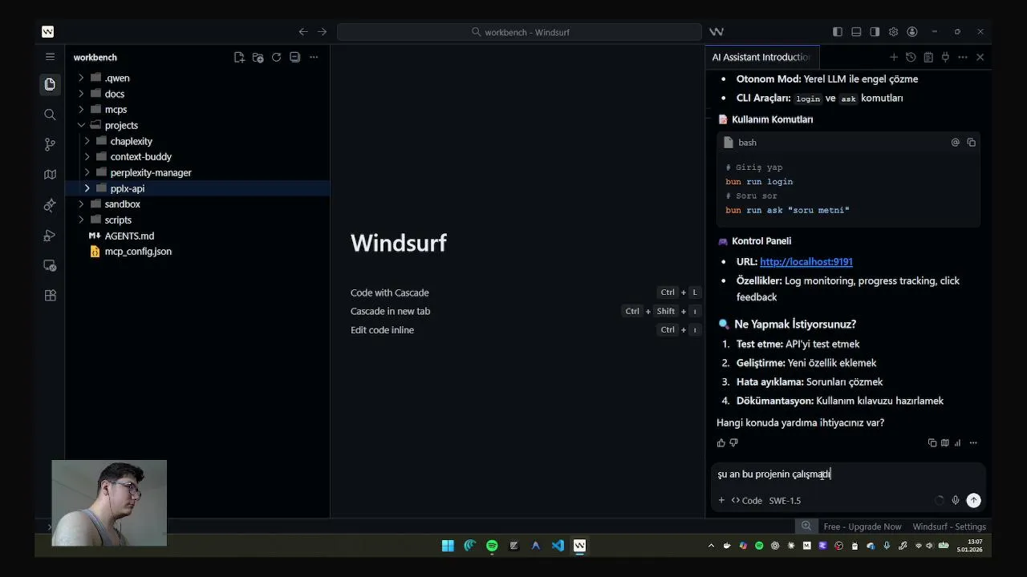Open Spotify from the taskbar
This screenshot has height=577, width=1027.
point(492,546)
